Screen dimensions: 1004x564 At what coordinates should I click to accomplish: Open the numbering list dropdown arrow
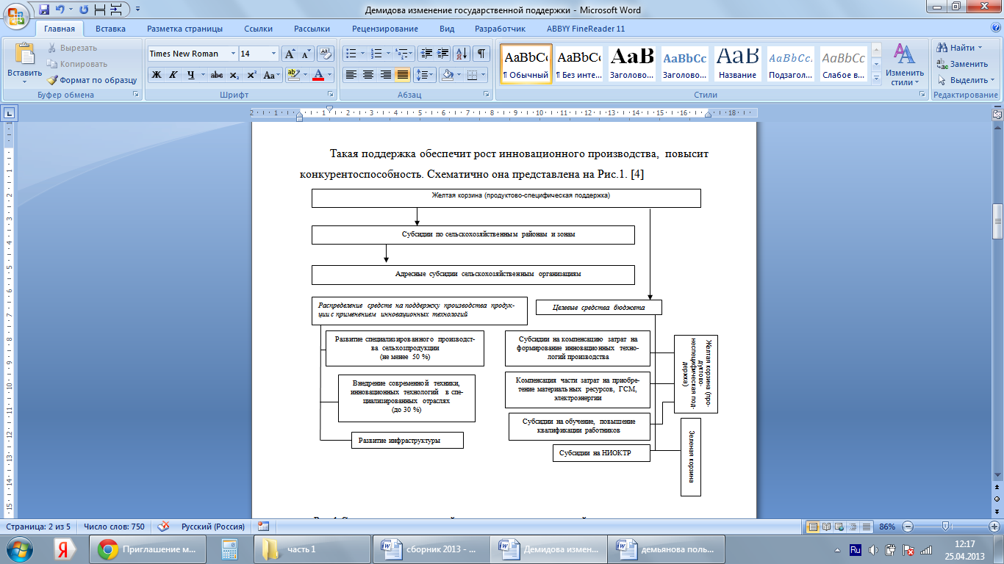(x=388, y=54)
